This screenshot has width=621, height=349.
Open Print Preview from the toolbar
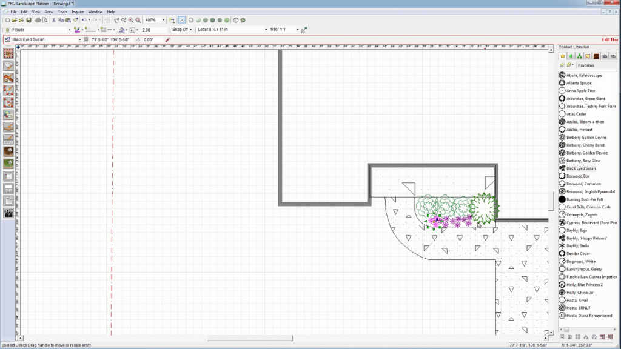tap(44, 19)
